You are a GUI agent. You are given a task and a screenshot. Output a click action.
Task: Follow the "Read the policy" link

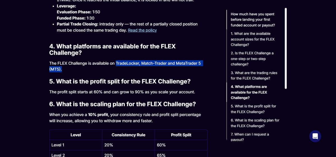point(142,30)
